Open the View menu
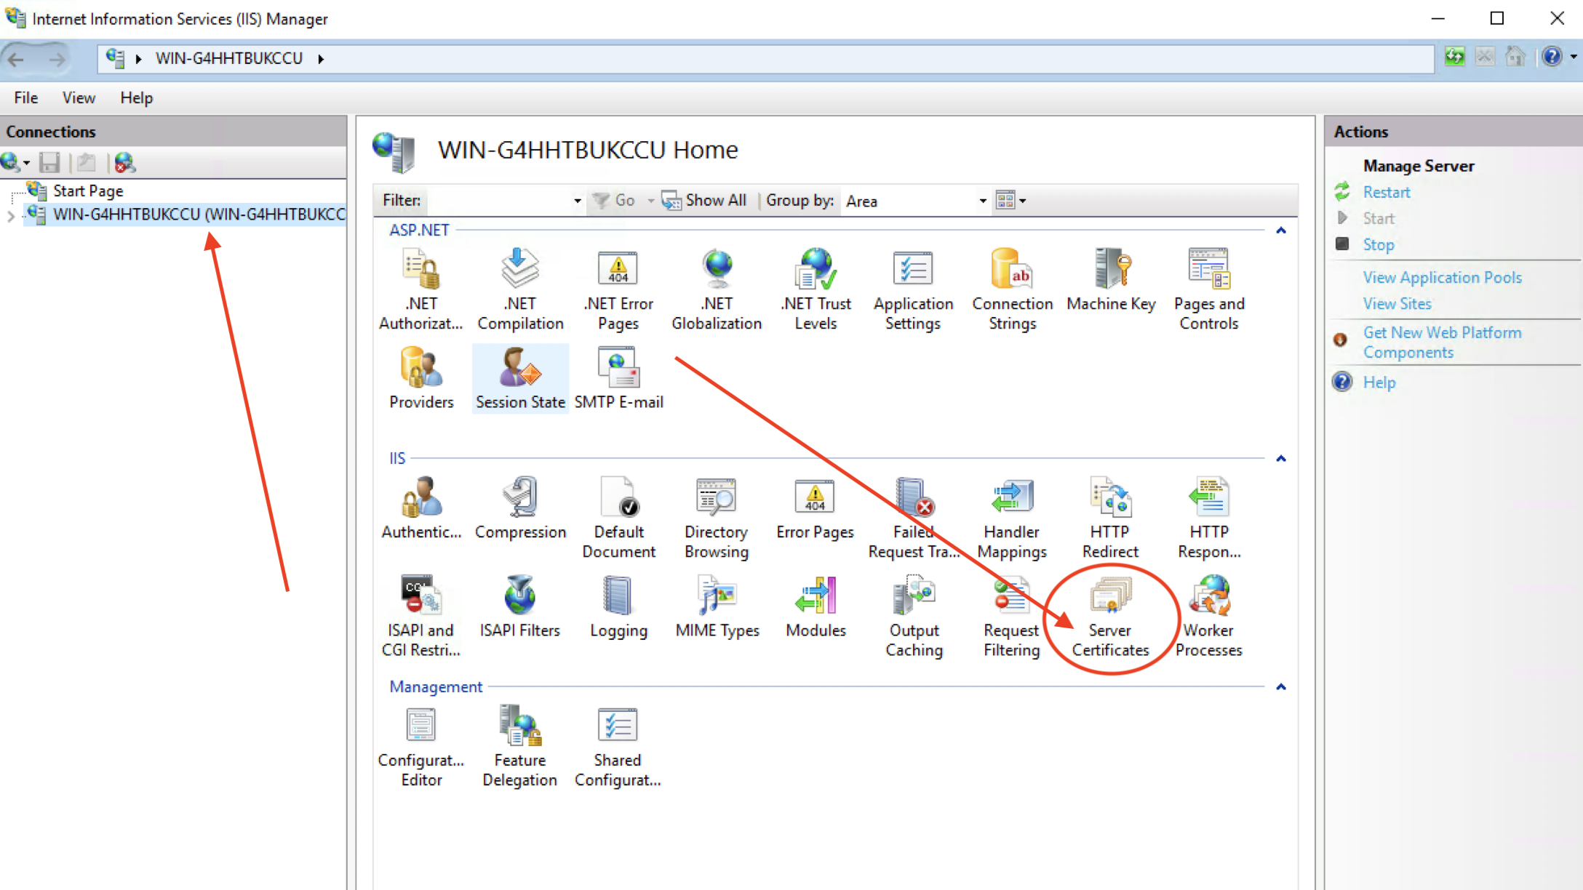The width and height of the screenshot is (1583, 890). (x=79, y=97)
